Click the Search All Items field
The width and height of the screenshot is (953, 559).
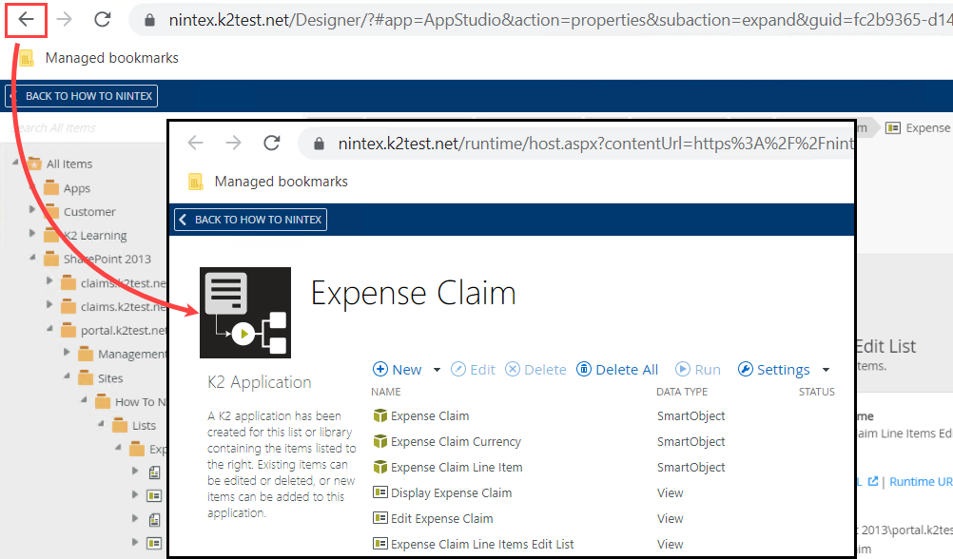coord(85,127)
